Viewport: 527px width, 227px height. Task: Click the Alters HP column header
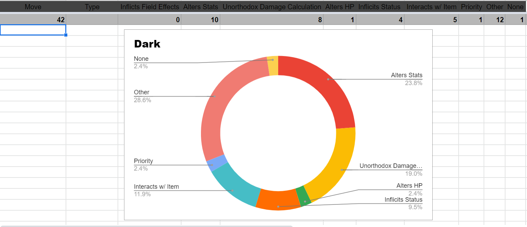[340, 7]
